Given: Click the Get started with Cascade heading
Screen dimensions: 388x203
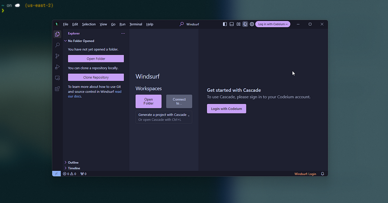Looking at the screenshot, I should 234,90.
